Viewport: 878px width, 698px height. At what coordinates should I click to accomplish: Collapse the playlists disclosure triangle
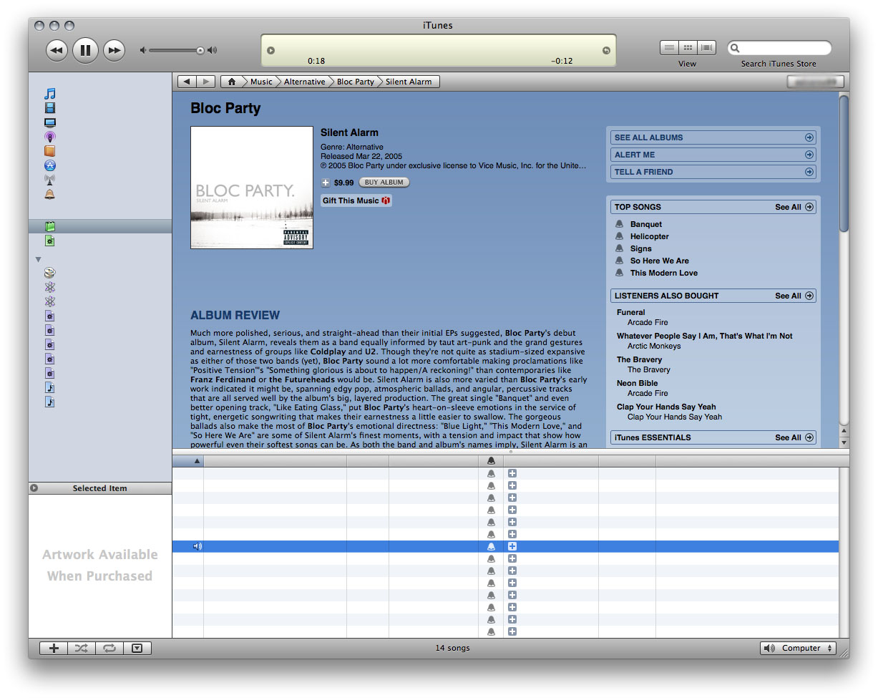click(x=39, y=259)
